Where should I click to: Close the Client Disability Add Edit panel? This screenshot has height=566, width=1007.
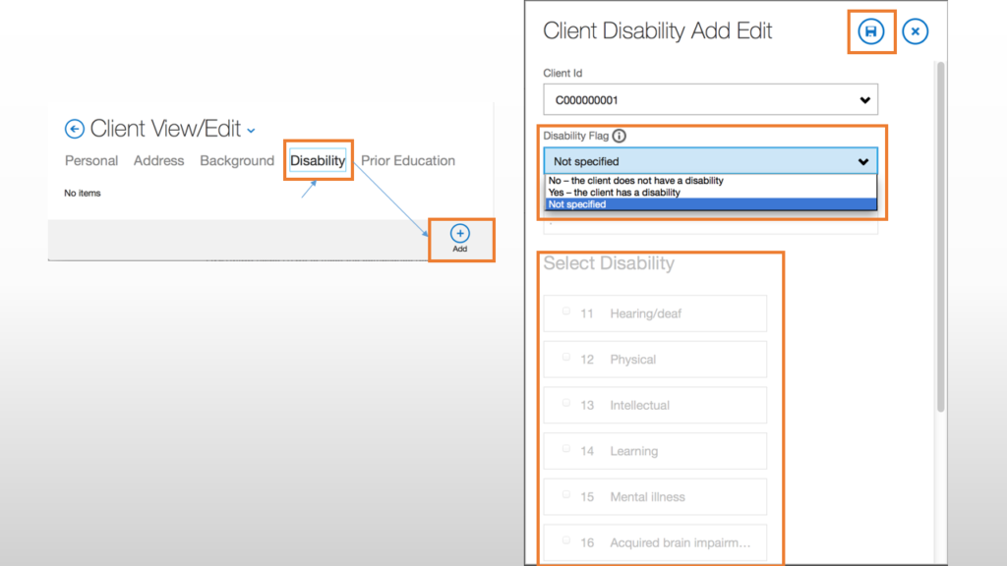coord(915,32)
